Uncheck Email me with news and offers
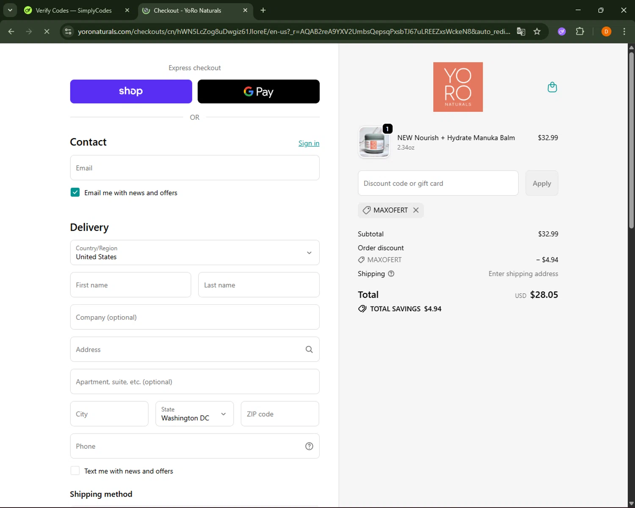 (75, 192)
